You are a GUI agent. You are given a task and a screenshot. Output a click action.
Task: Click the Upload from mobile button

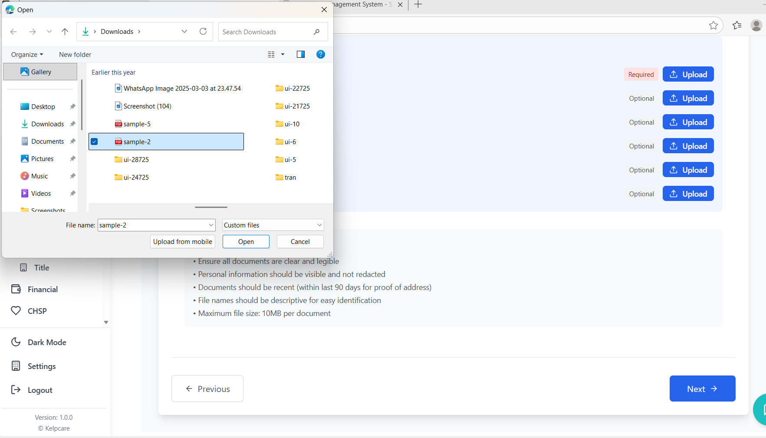pyautogui.click(x=182, y=241)
